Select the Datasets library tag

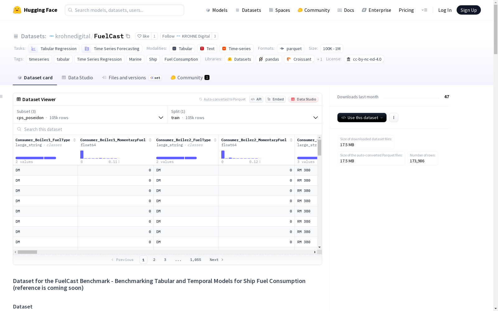click(x=239, y=59)
